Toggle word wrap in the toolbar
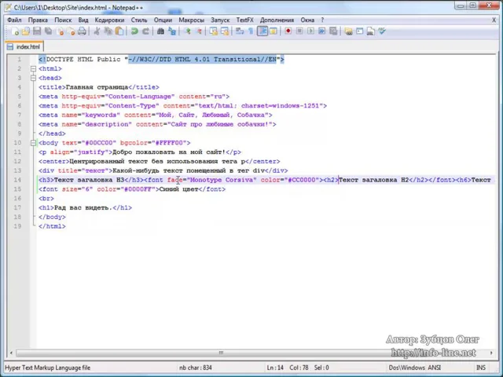Image resolution: width=503 pixels, height=377 pixels. [x=240, y=31]
